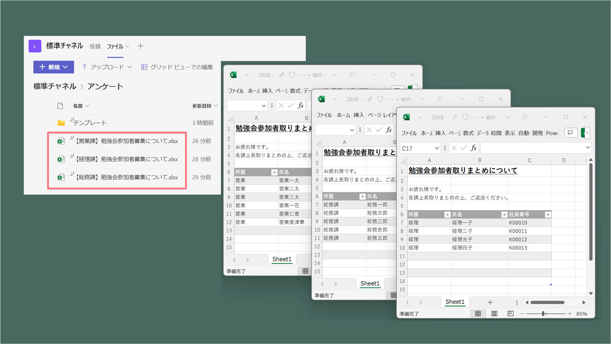Expand the formula bar chevron

[x=588, y=148]
